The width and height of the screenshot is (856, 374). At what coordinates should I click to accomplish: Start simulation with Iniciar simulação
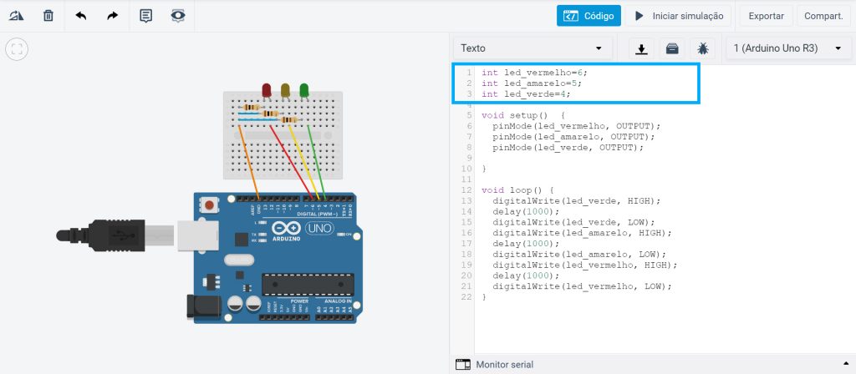(x=679, y=16)
